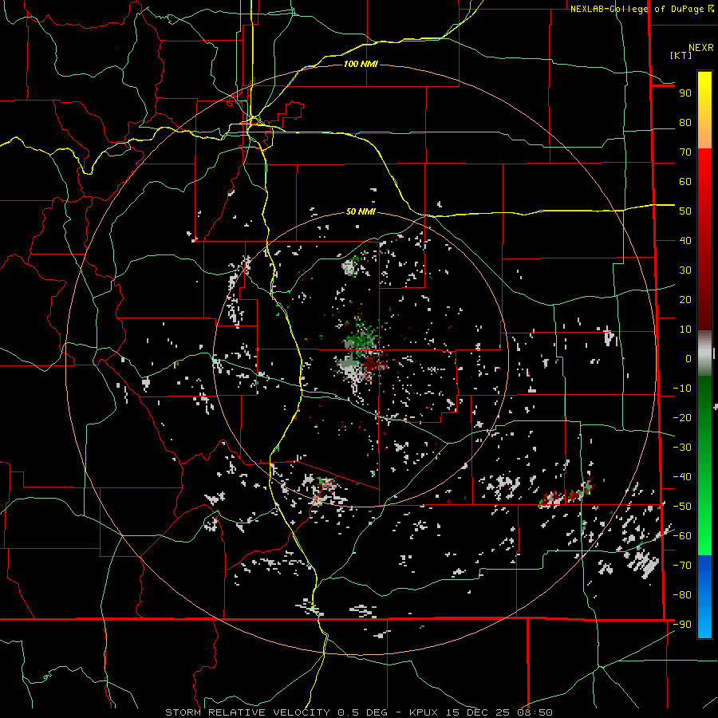Click the KPUX radar site identifier
Image resolution: width=718 pixels, height=718 pixels.
[x=424, y=712]
